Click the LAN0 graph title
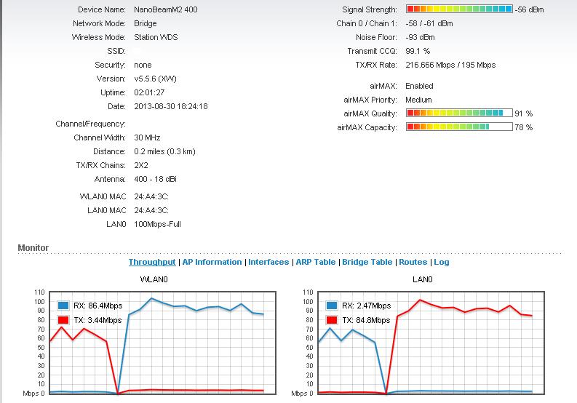Image resolution: width=577 pixels, height=403 pixels. [423, 279]
